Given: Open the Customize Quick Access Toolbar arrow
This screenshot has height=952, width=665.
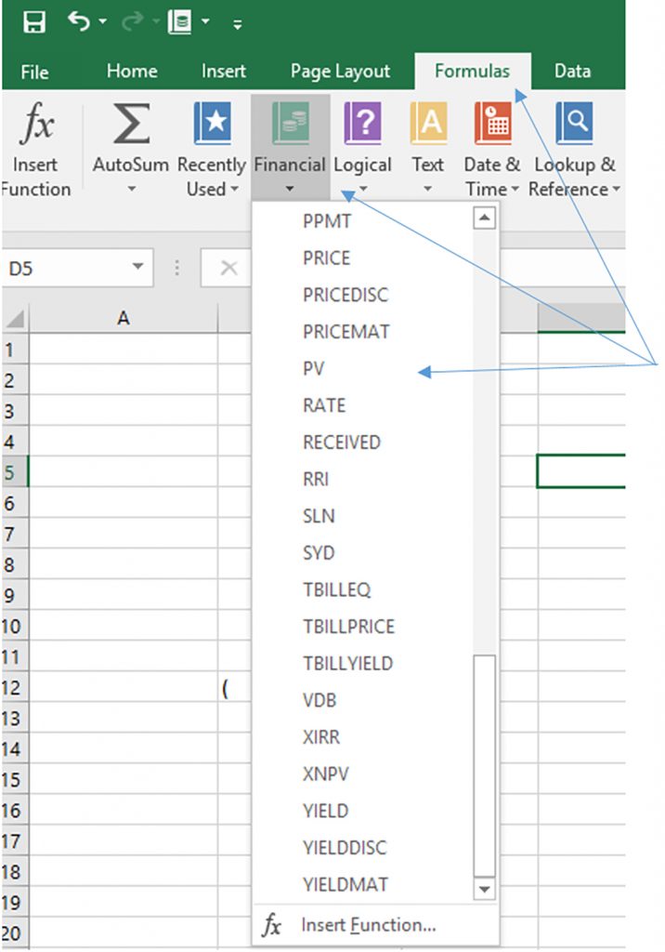Looking at the screenshot, I should click(x=238, y=24).
